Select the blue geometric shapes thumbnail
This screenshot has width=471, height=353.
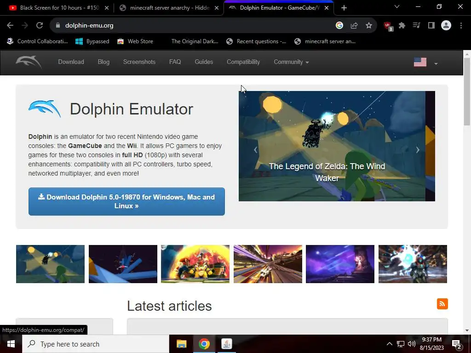[x=123, y=264]
